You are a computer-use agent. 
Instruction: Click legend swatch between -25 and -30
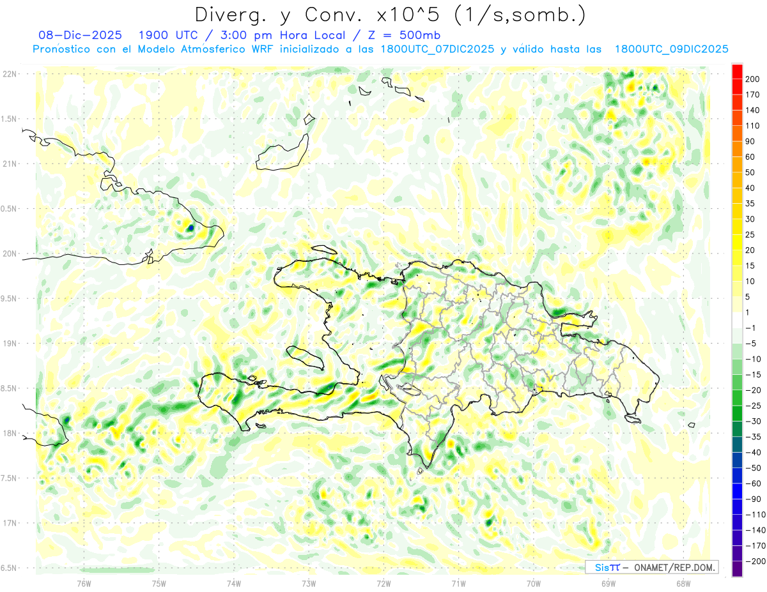click(737, 413)
